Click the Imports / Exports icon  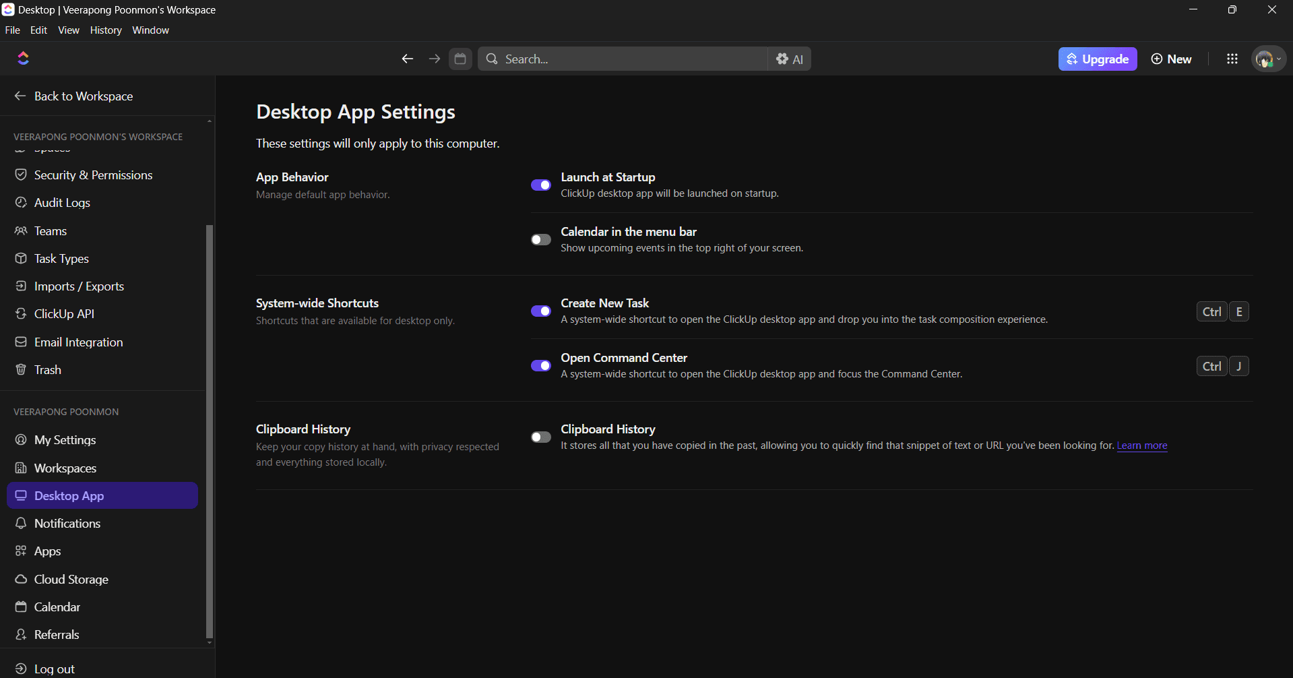[x=21, y=286]
